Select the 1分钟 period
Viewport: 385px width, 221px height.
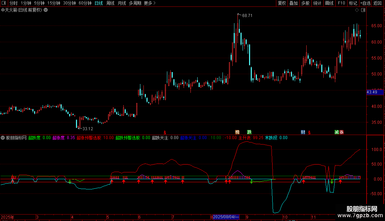click(x=26, y=3)
